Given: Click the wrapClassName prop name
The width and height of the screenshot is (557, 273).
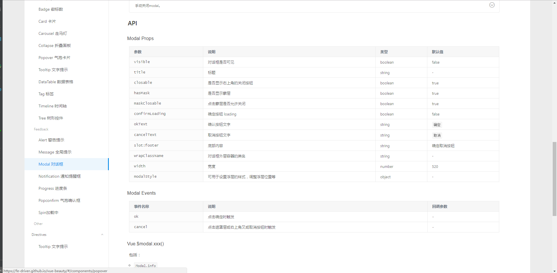Looking at the screenshot, I should click(149, 156).
